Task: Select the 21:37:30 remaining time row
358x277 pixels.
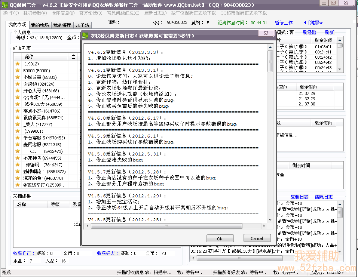Action: click(307, 104)
